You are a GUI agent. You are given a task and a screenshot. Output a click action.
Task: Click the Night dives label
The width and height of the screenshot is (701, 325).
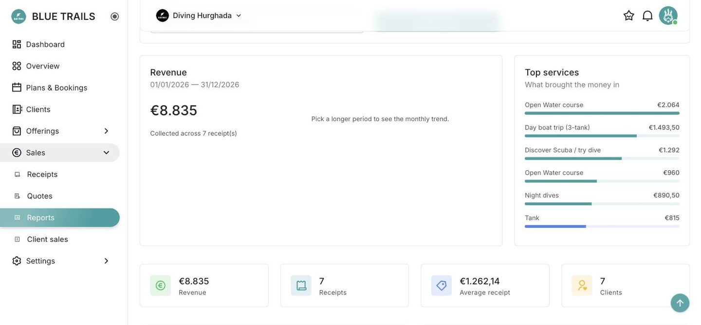pos(542,195)
